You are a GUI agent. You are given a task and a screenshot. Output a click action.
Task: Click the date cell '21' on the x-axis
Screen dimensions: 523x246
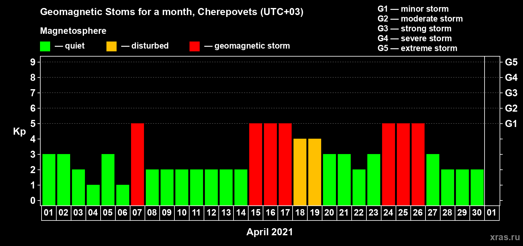(344, 213)
